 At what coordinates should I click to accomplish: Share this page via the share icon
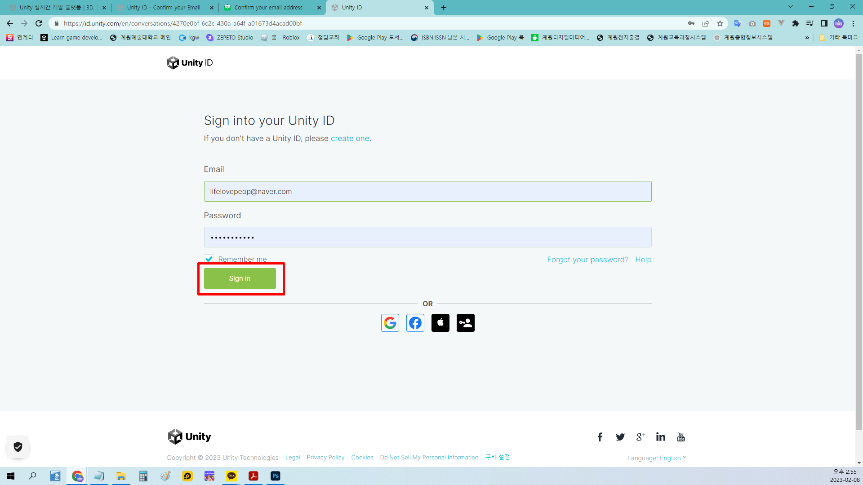point(706,23)
